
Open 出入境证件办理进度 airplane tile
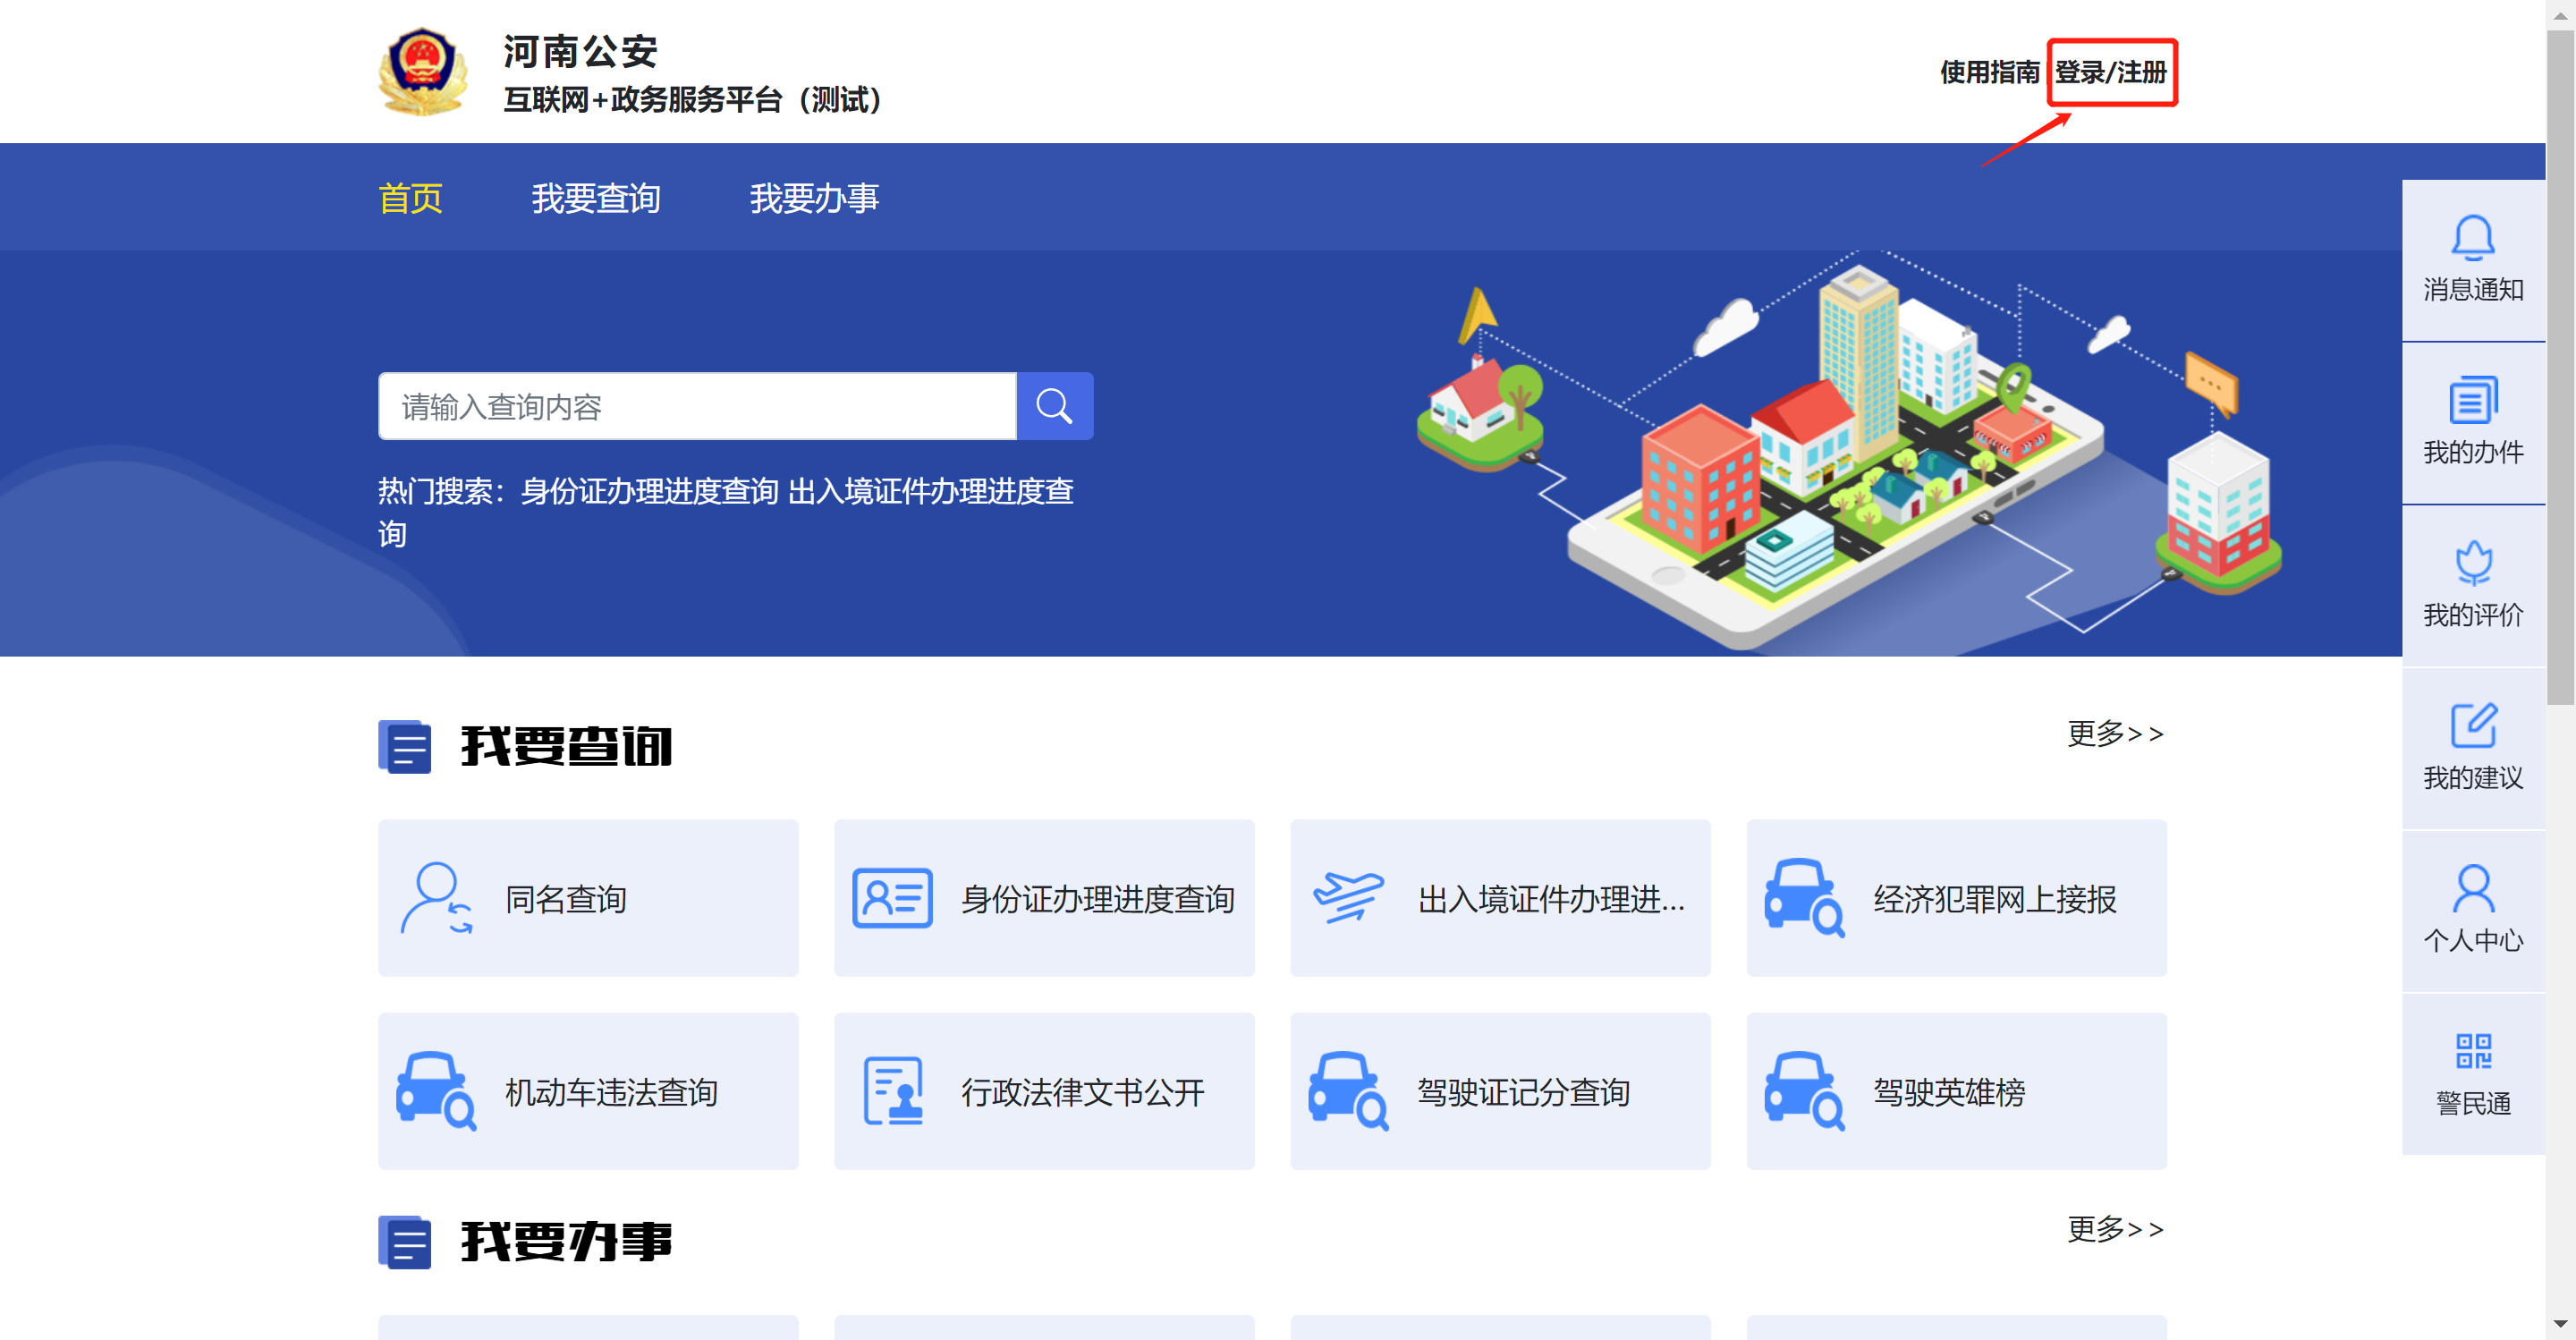[1500, 898]
